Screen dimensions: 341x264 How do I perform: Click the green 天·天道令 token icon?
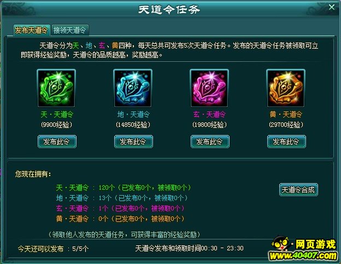(56, 88)
